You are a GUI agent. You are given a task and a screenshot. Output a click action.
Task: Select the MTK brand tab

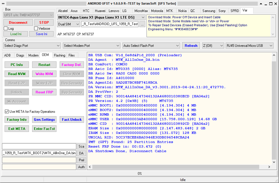click(x=169, y=11)
